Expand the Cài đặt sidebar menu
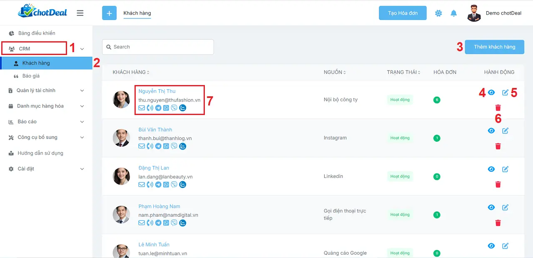Screen dimensions: 533x258 (46, 169)
